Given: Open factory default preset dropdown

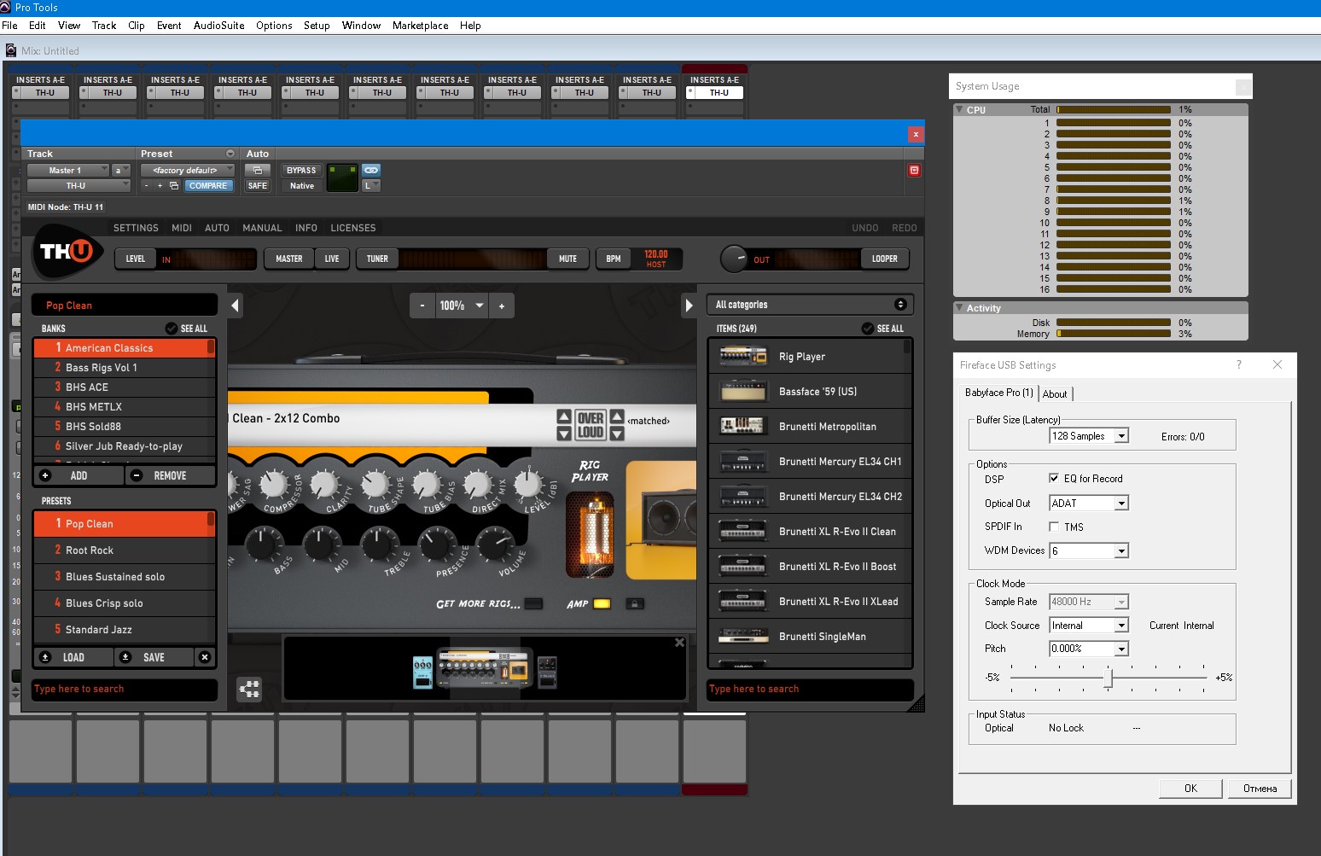Looking at the screenshot, I should point(187,170).
